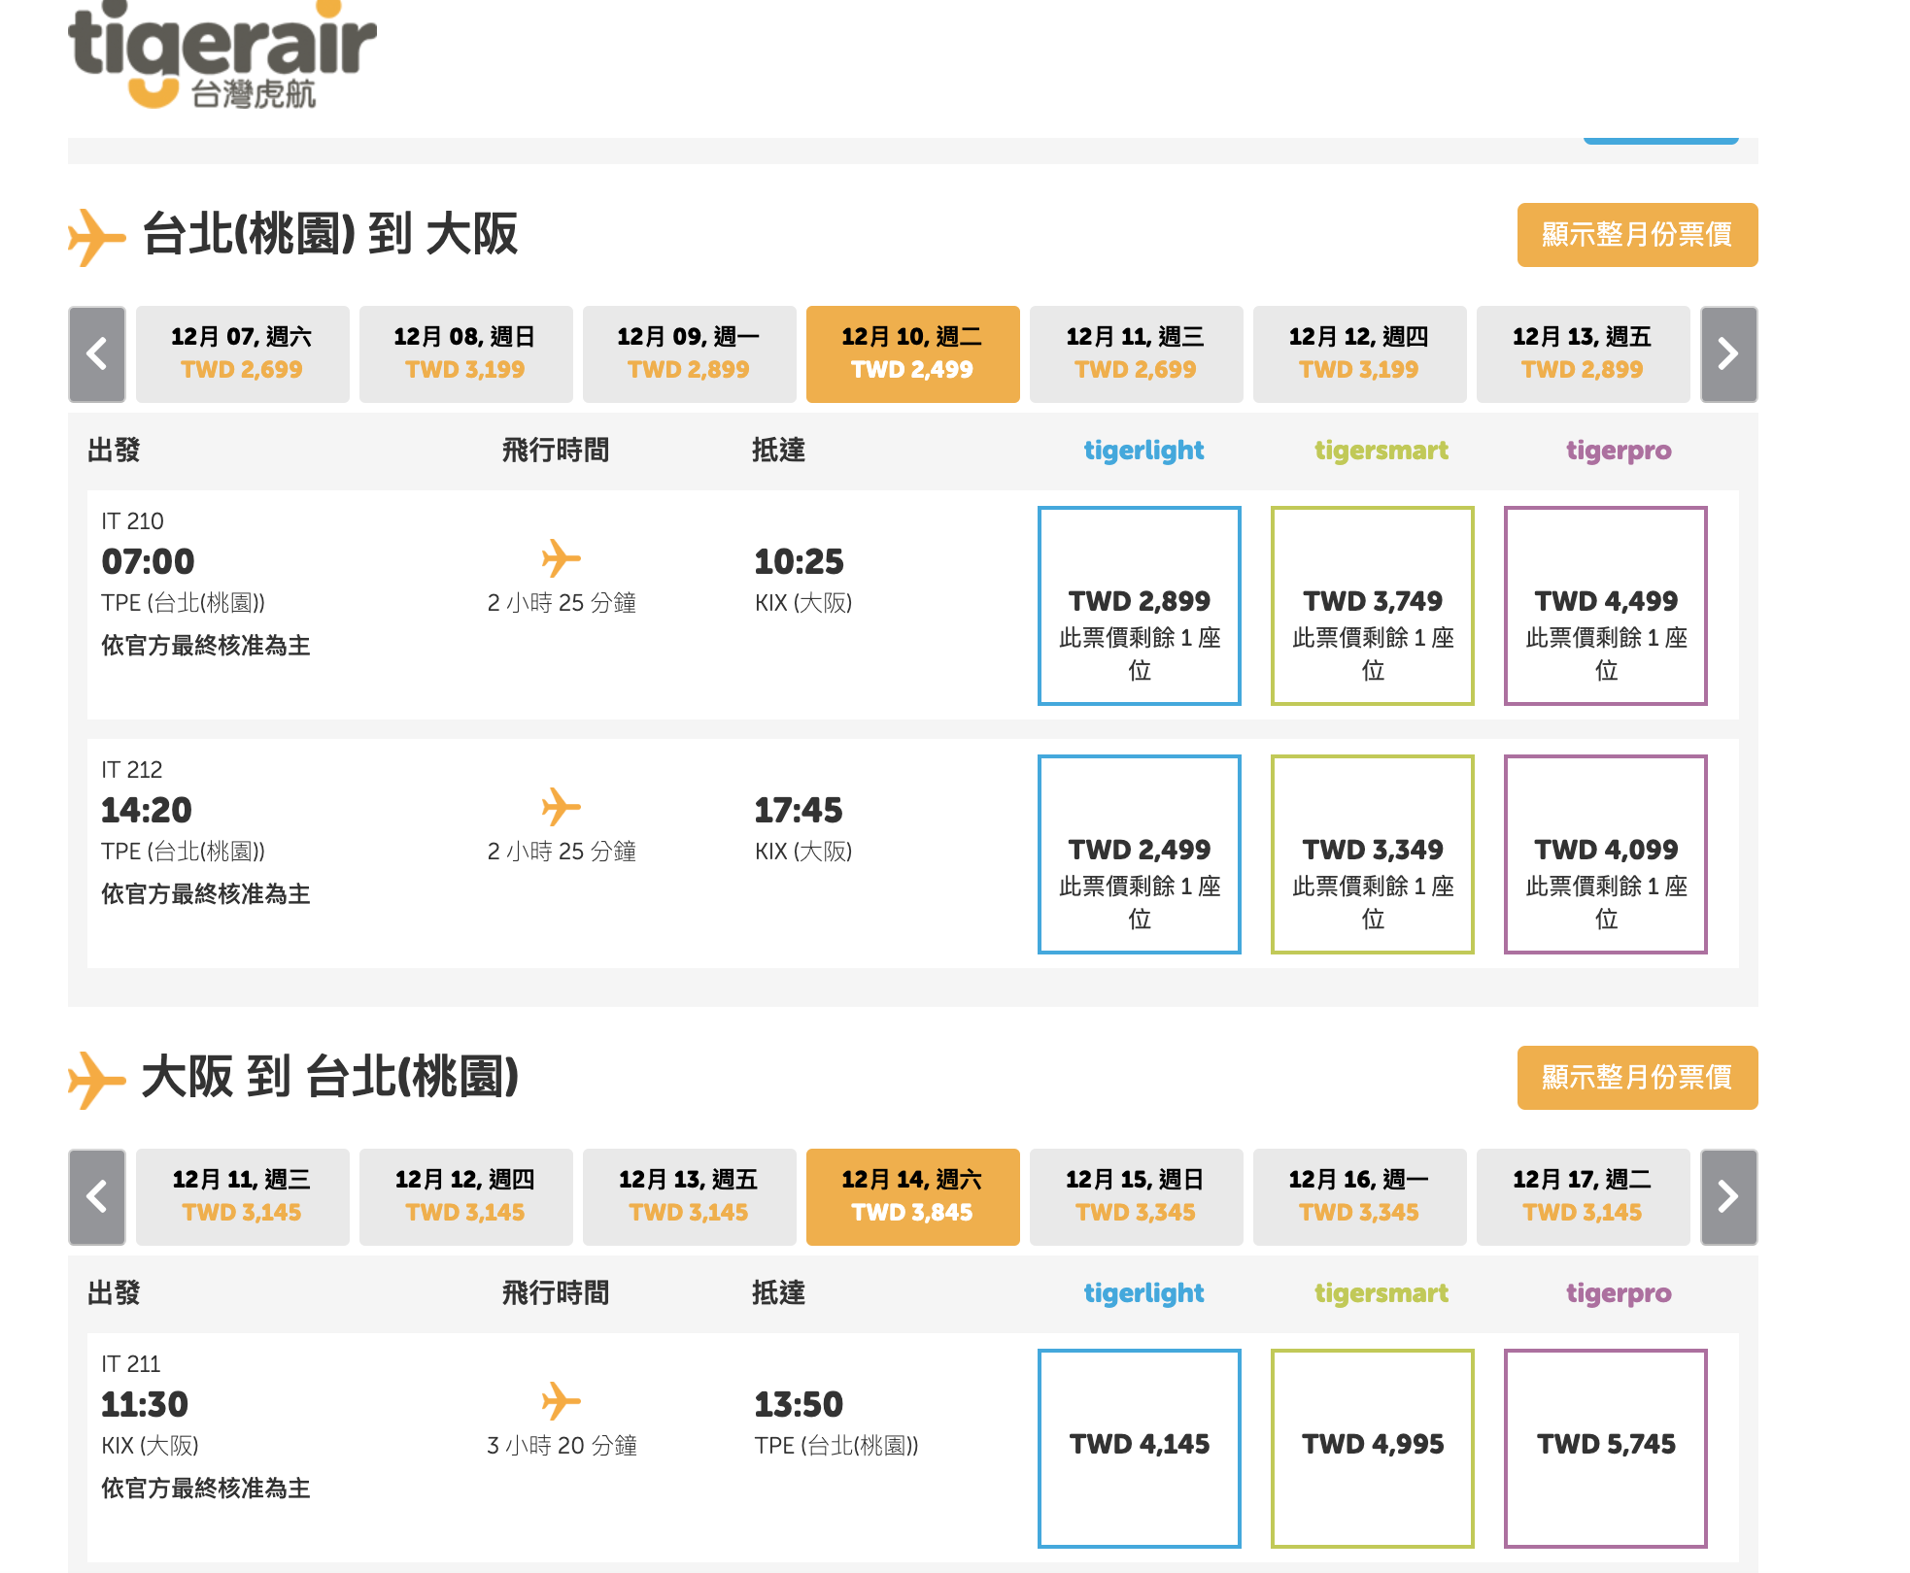Click flight number IT 212
Viewport: 1910px width, 1573px height.
tap(132, 770)
